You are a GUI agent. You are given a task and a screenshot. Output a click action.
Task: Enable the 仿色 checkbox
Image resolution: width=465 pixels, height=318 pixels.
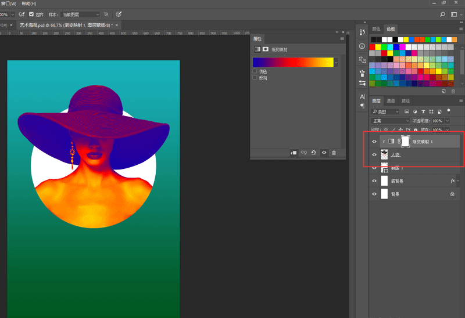point(255,71)
